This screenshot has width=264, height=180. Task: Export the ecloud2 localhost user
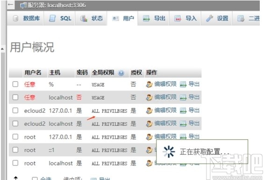point(194,123)
